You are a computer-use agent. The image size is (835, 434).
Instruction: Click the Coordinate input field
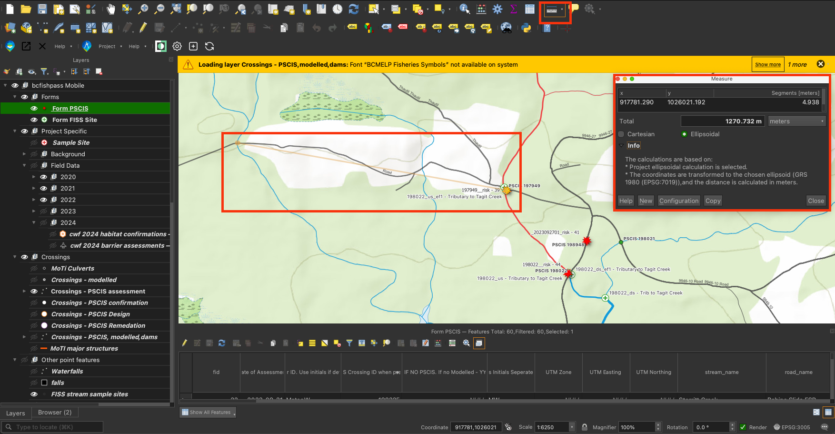click(476, 427)
